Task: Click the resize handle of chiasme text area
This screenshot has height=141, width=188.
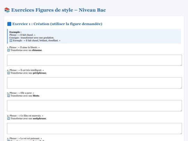Action: 181,65
